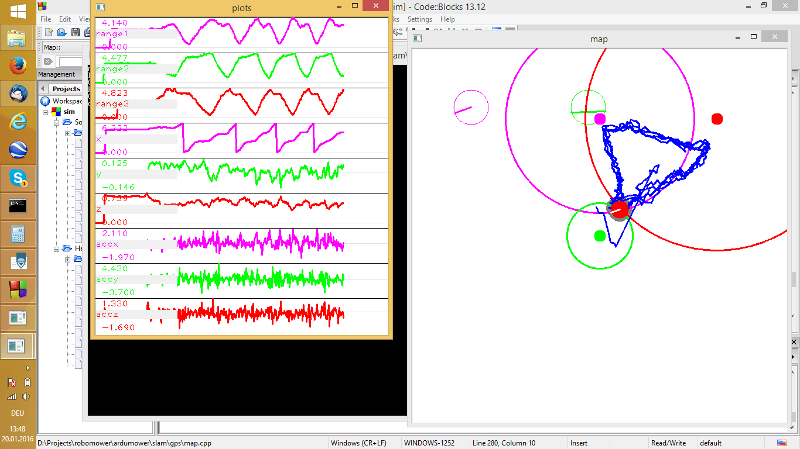Click network signal tray icon
This screenshot has width=800, height=449.
(11, 396)
